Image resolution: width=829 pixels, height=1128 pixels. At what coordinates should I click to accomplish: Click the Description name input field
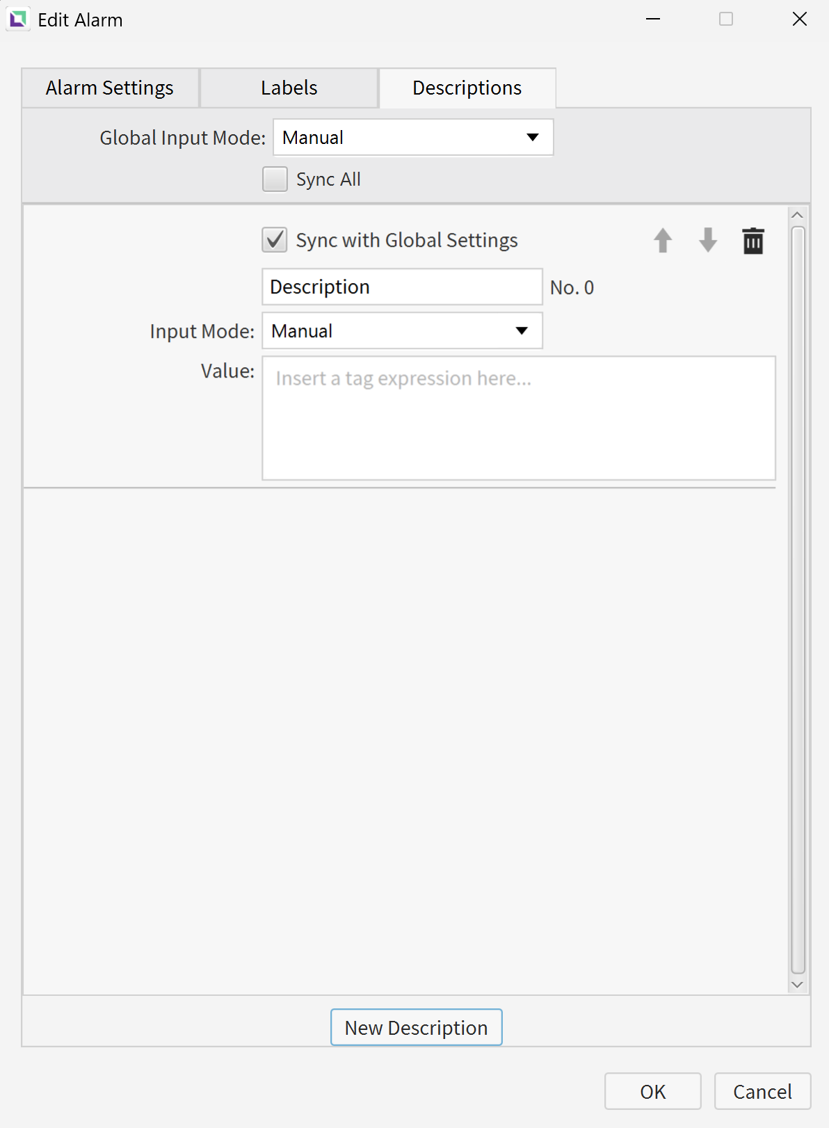click(x=402, y=287)
